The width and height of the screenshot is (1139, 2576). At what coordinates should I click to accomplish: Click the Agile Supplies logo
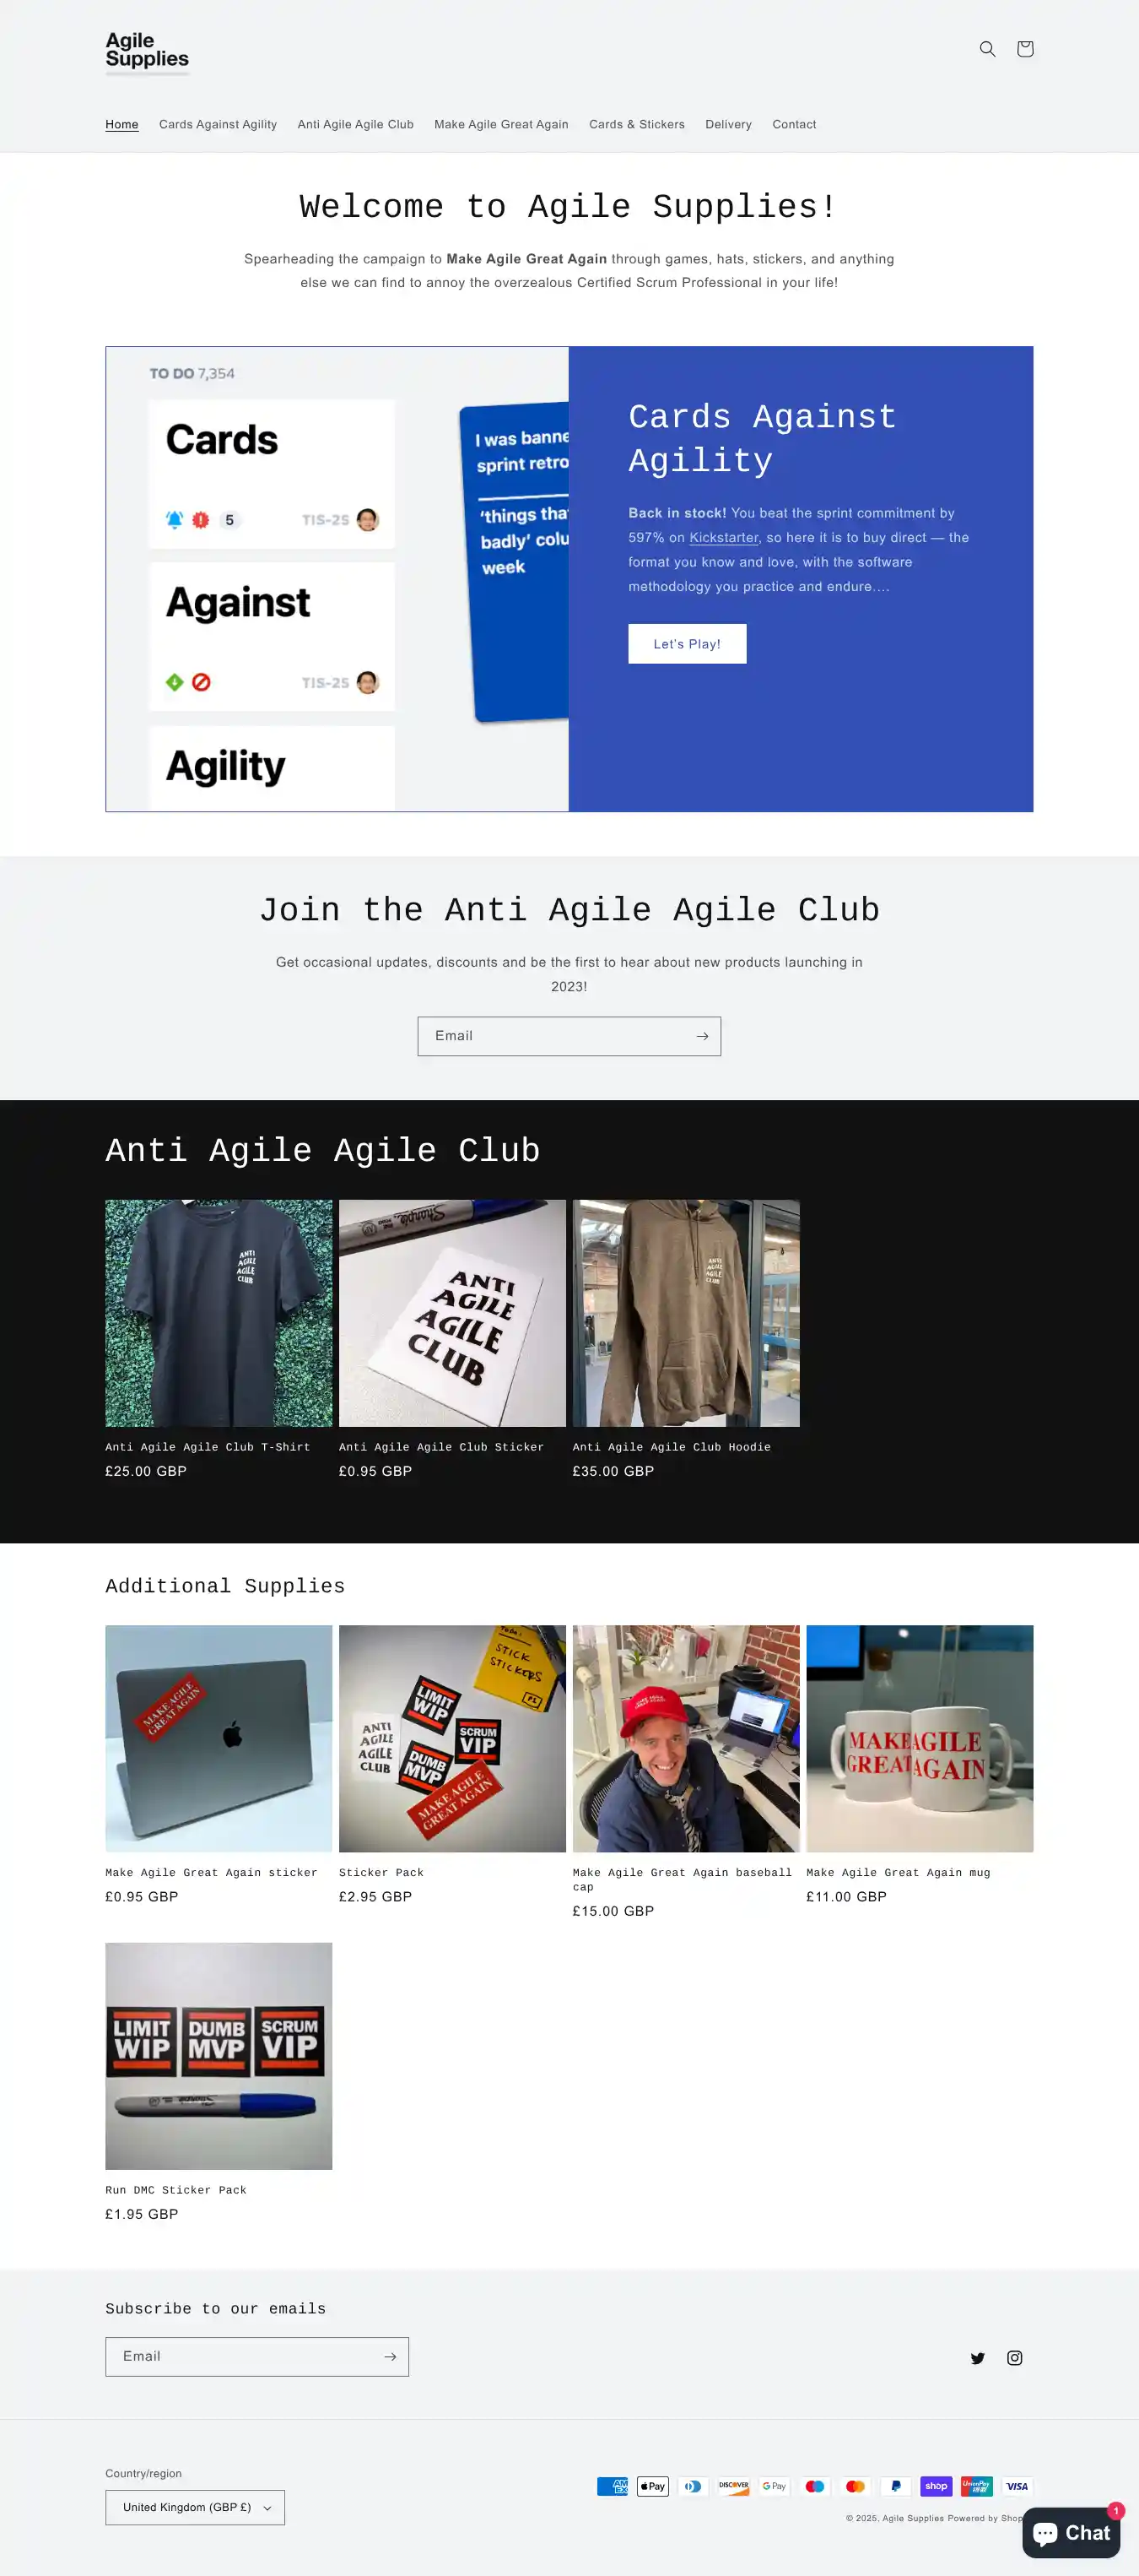(147, 51)
